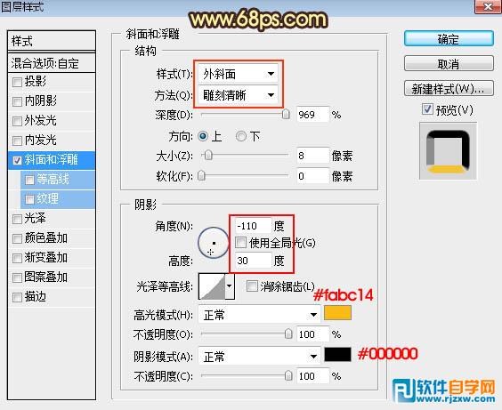Open the 高光模式 highlight mode dropdown

coord(259,315)
